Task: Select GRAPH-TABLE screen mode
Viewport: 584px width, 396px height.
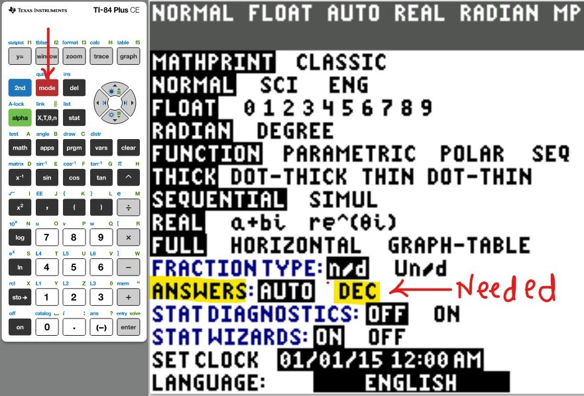Action: point(459,246)
